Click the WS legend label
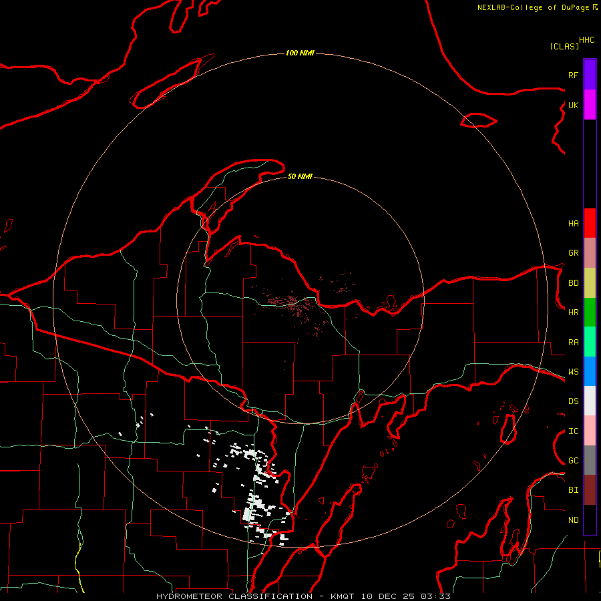This screenshot has width=601, height=601. (x=573, y=372)
